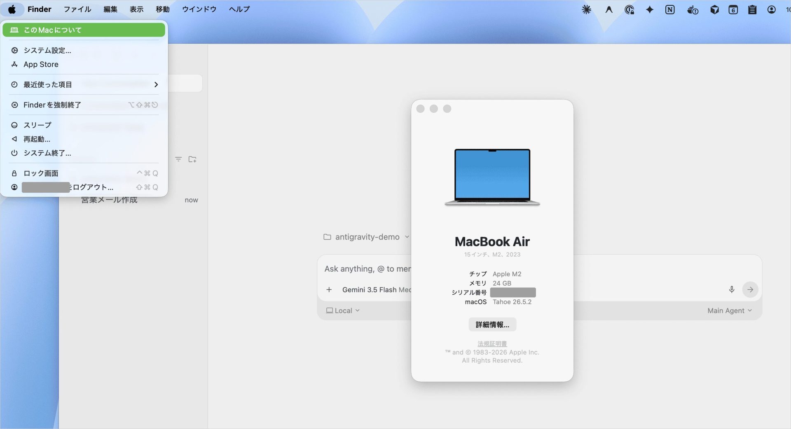Open the ファイル menu
The width and height of the screenshot is (791, 429).
[x=77, y=9]
